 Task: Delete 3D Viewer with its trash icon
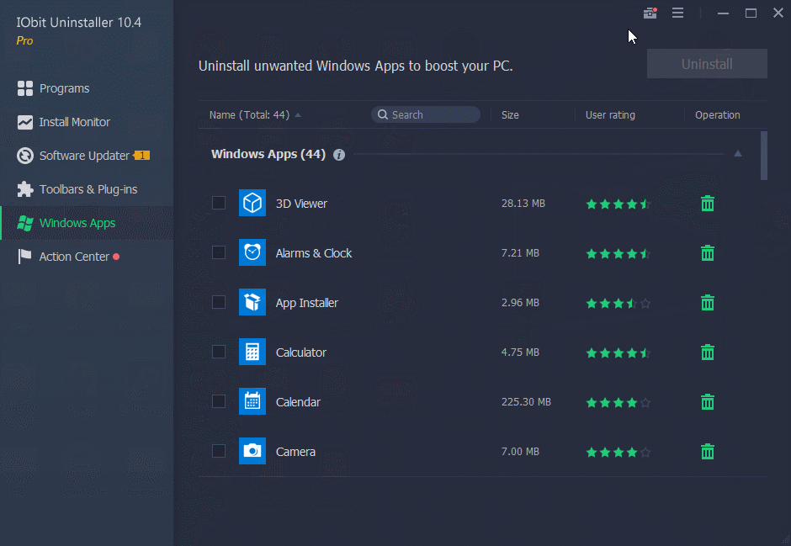coord(708,204)
